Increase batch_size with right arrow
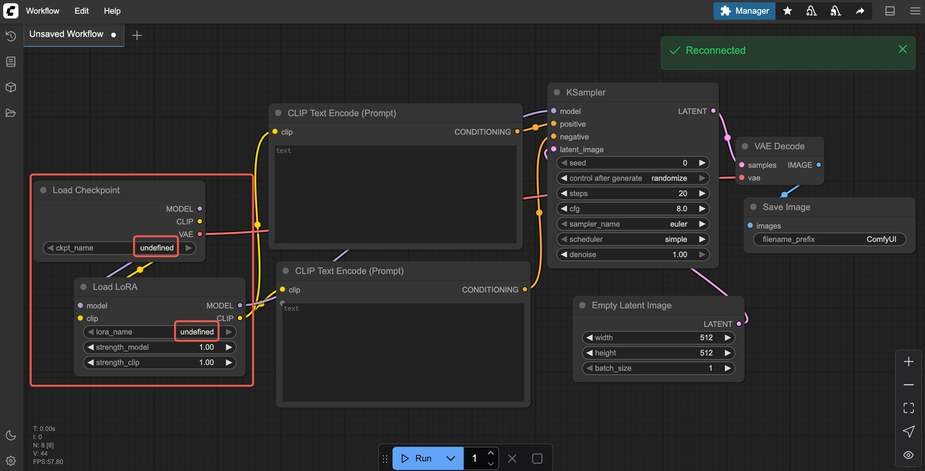925x471 pixels. (728, 368)
